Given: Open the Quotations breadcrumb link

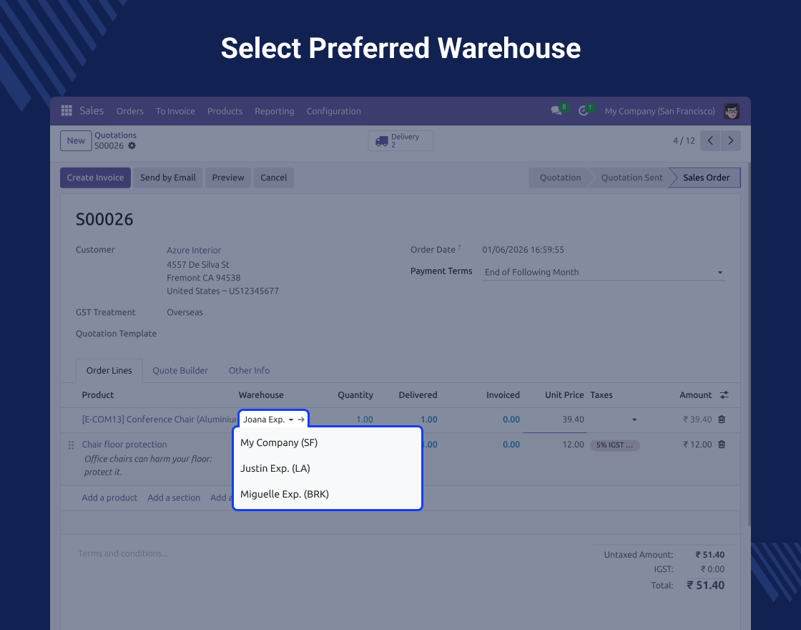Looking at the screenshot, I should (115, 135).
